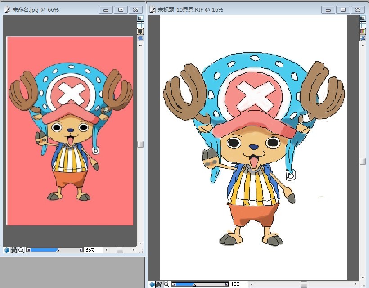This screenshot has height=288, width=369.
Task: Click horizontal scroll right arrow in 未命名.jpg window
Action: pyautogui.click(x=134, y=250)
